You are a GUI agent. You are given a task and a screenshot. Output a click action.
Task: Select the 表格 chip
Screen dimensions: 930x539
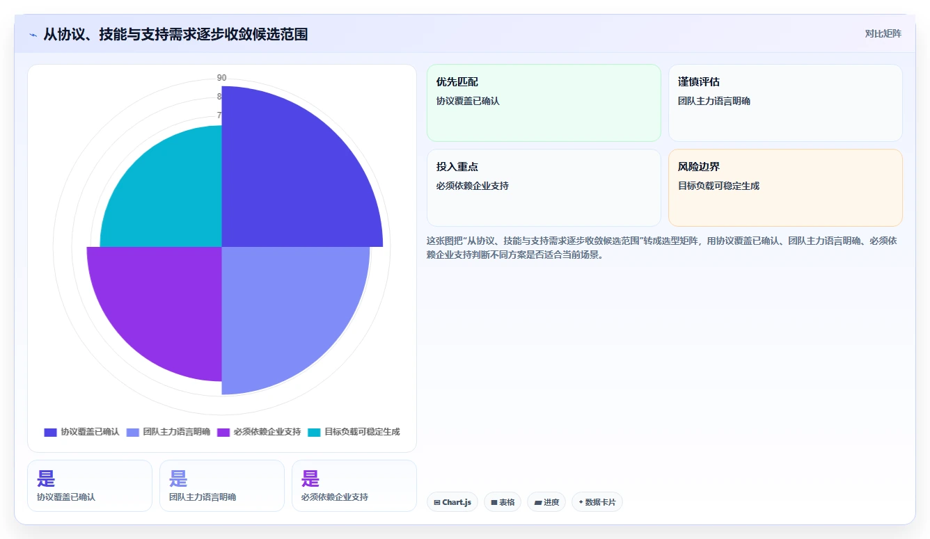tap(503, 502)
